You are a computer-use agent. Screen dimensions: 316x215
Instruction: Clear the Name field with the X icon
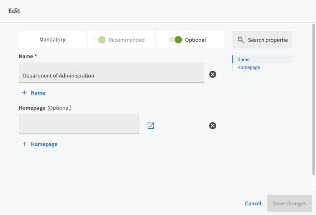point(213,74)
